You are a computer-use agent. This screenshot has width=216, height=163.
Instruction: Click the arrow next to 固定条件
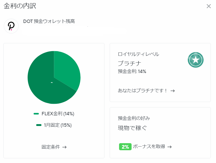[x=65, y=147]
